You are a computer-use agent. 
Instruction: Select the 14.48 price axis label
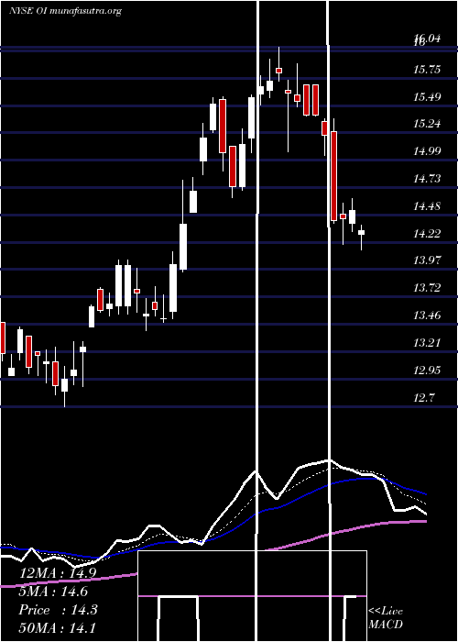(427, 206)
